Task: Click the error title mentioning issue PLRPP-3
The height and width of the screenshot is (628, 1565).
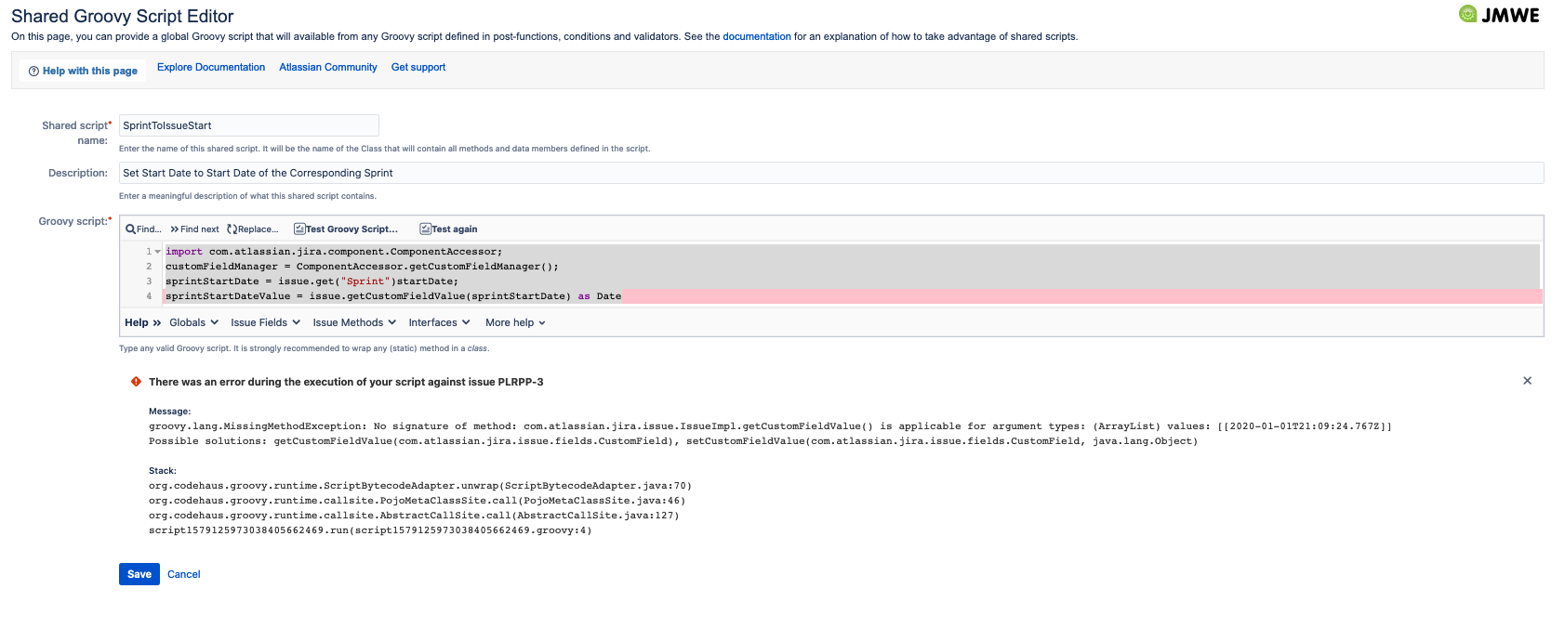Action: coord(346,382)
